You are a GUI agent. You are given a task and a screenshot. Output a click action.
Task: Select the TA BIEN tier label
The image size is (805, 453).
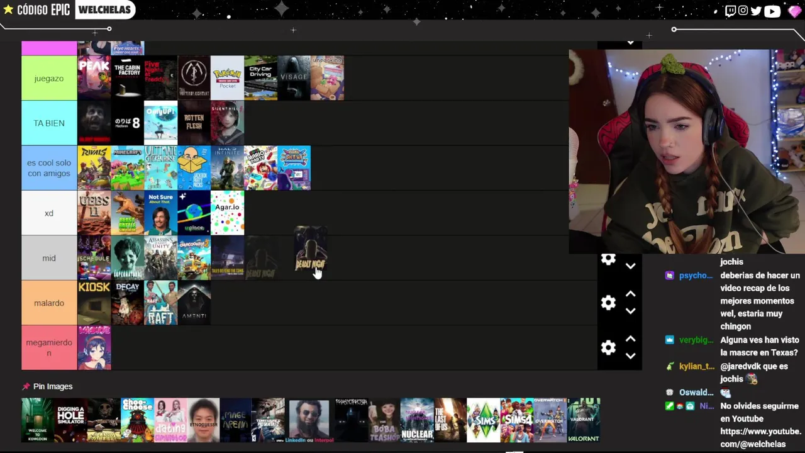(x=49, y=123)
